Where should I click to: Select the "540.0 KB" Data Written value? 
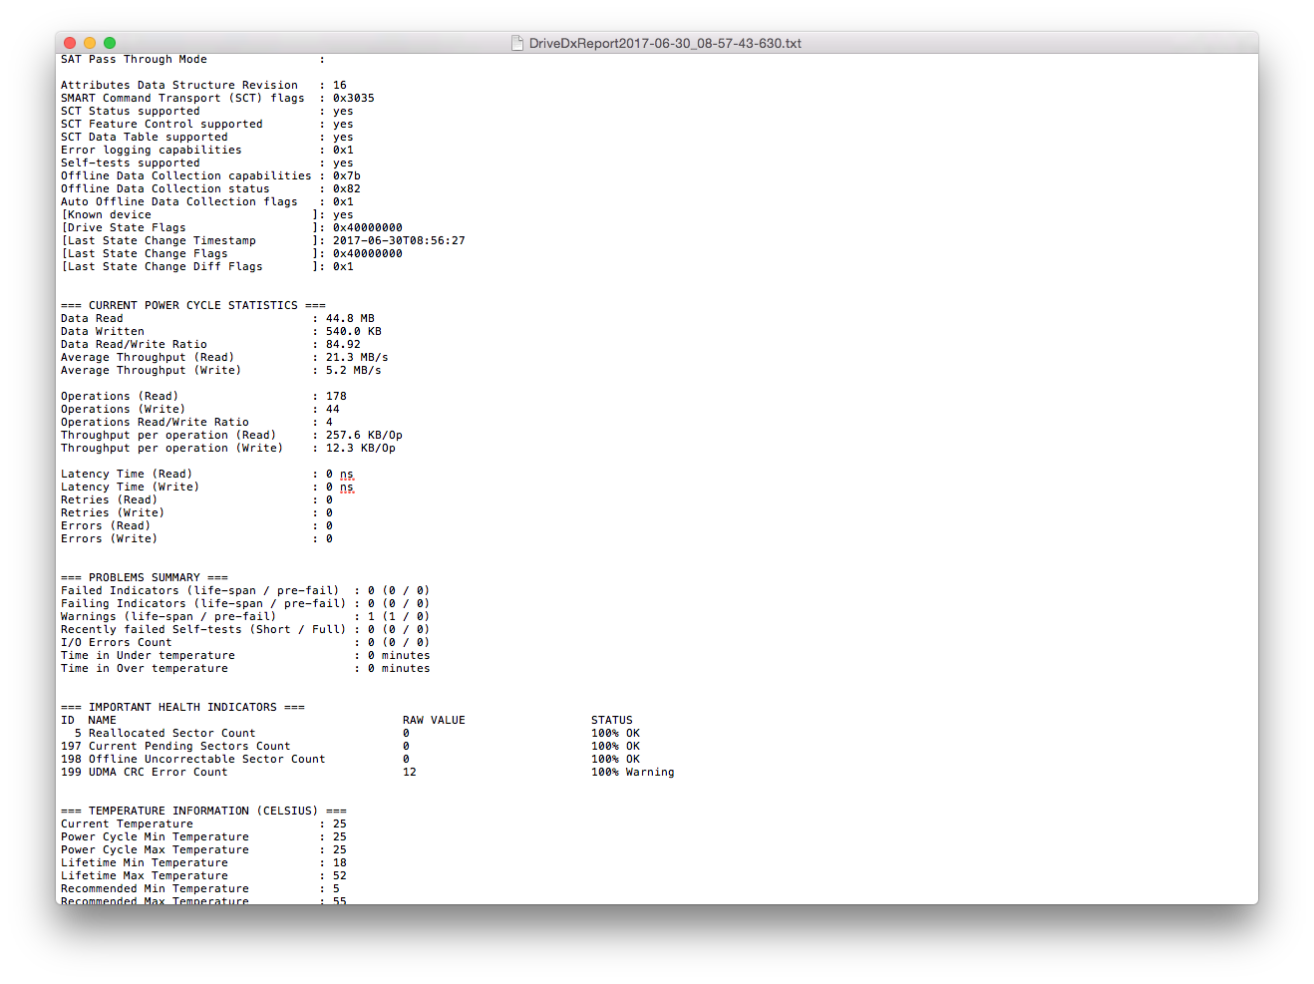354,332
